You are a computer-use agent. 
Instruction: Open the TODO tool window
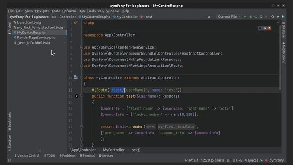49,156
